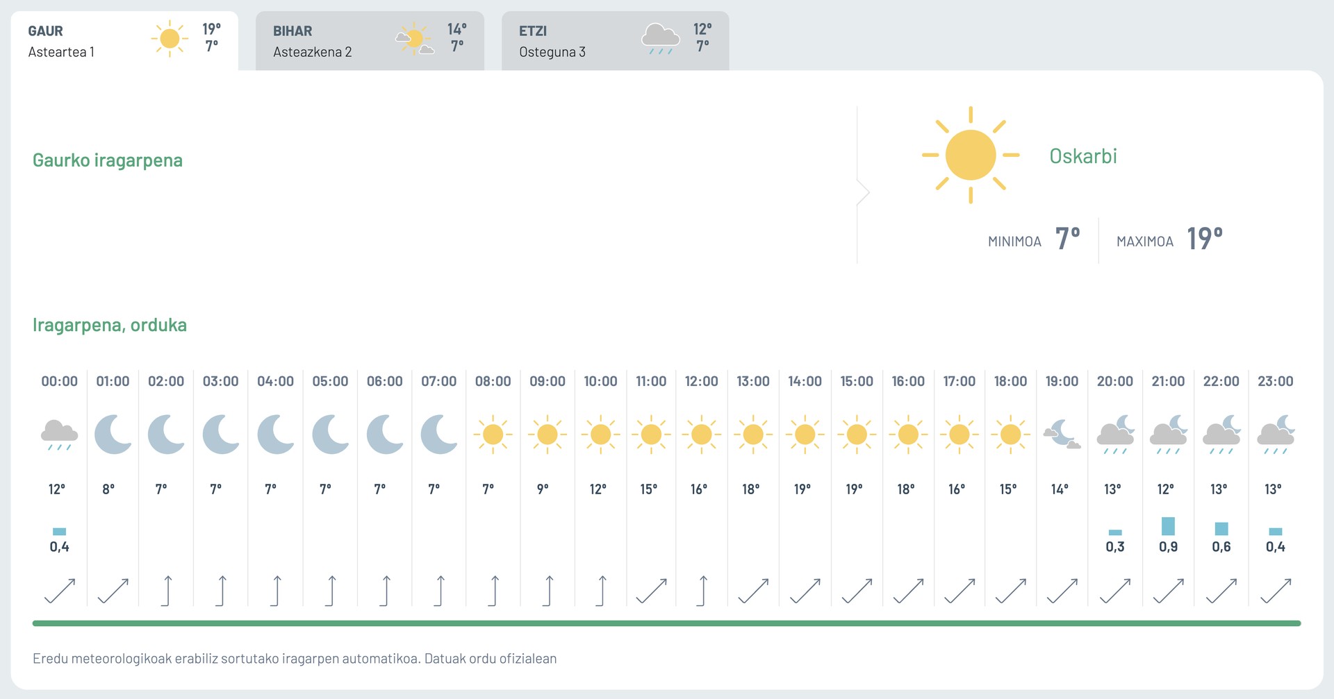Select the GAUR Asteartea 1 tab
Image resolution: width=1334 pixels, height=699 pixels.
[124, 41]
